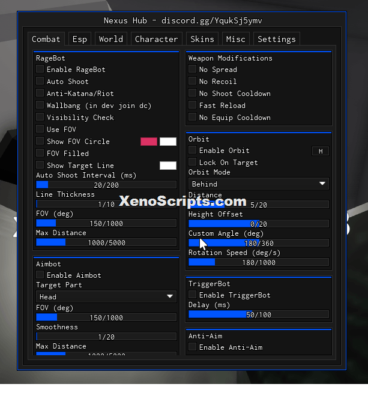Enable Show FOV Circle checkbox
This screenshot has width=368, height=402.
(40, 141)
